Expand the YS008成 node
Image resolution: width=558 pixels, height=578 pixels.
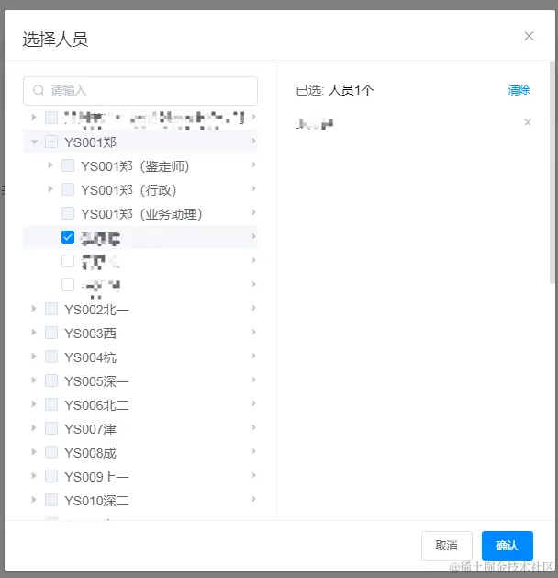(x=34, y=452)
